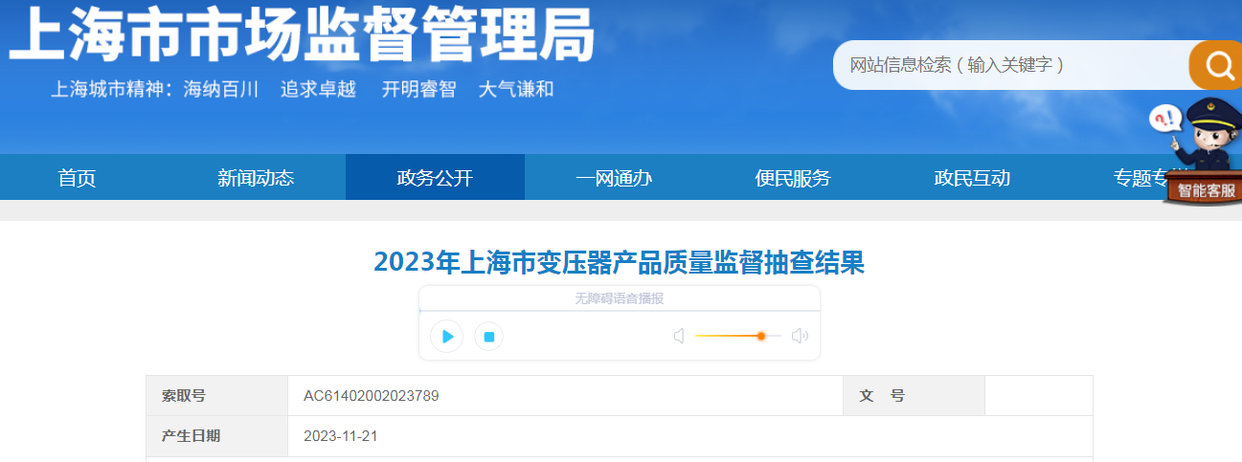Open the 智能客服 assistant mascot
Image resolution: width=1242 pixels, height=462 pixels.
[x=1201, y=153]
